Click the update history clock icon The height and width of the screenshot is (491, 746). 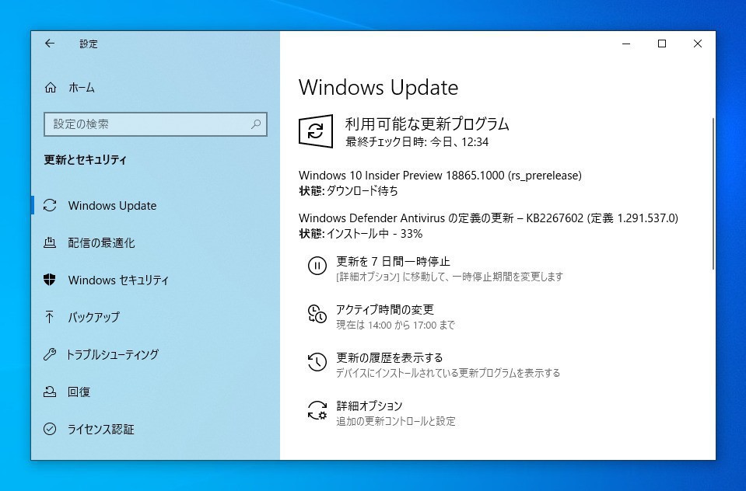point(317,362)
